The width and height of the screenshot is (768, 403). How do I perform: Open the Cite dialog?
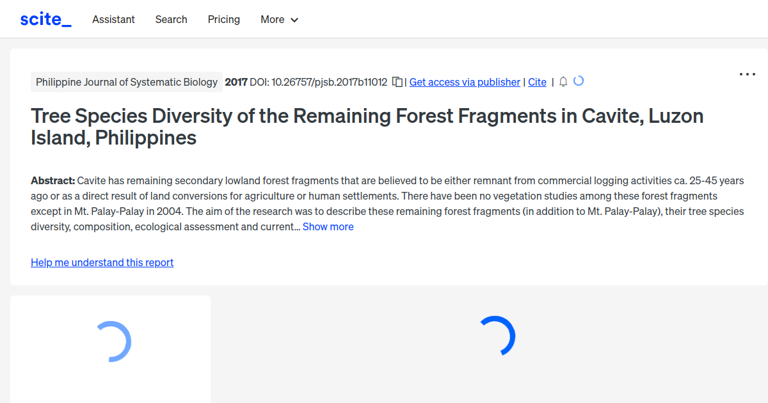pos(537,82)
